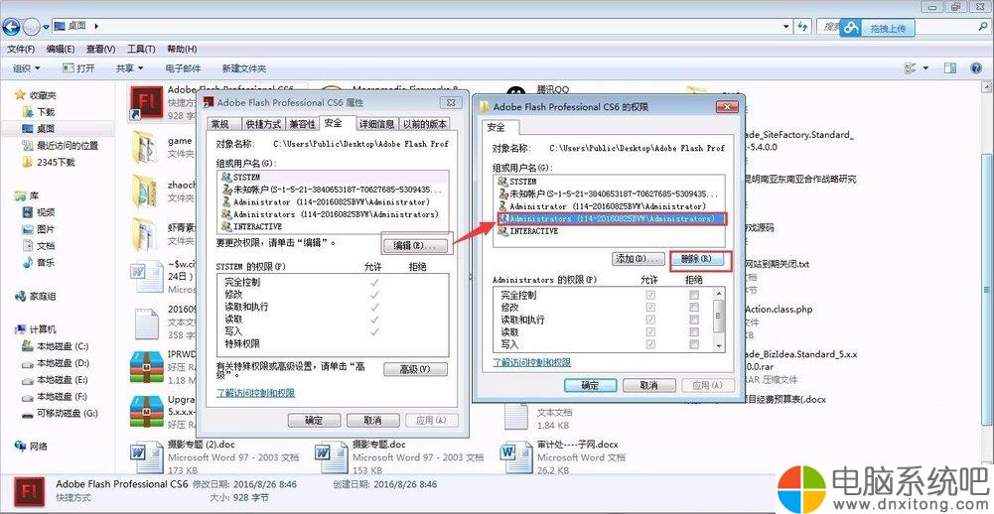Viewport: 994px width, 514px height.
Task: Open 视频 library icon
Action: pyautogui.click(x=27, y=212)
